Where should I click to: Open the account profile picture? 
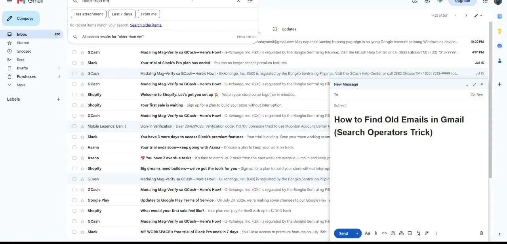(x=498, y=2)
